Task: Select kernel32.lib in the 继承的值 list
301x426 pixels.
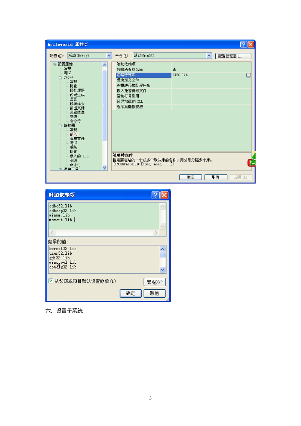Action: pos(63,249)
